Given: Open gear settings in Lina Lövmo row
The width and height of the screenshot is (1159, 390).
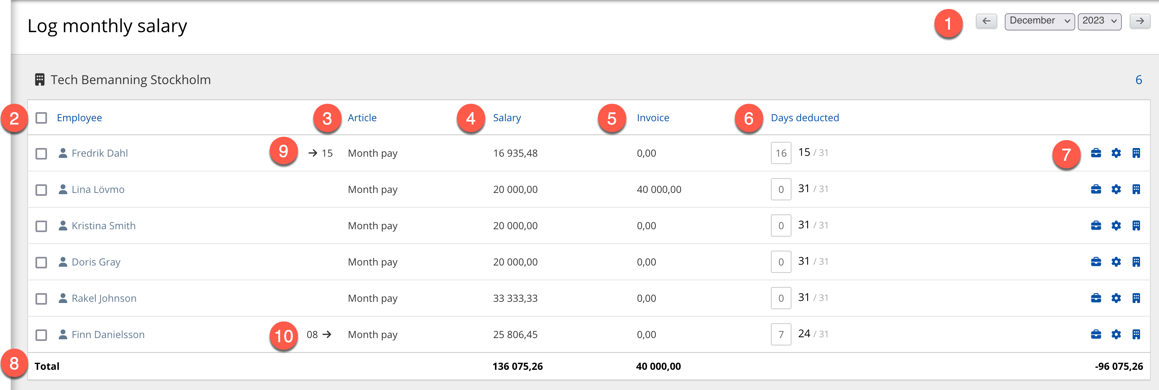Looking at the screenshot, I should [1116, 189].
